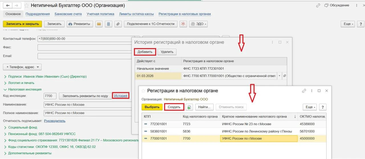Open the Еще menu in the main window
The width and height of the screenshot is (365, 159).
(x=348, y=24)
